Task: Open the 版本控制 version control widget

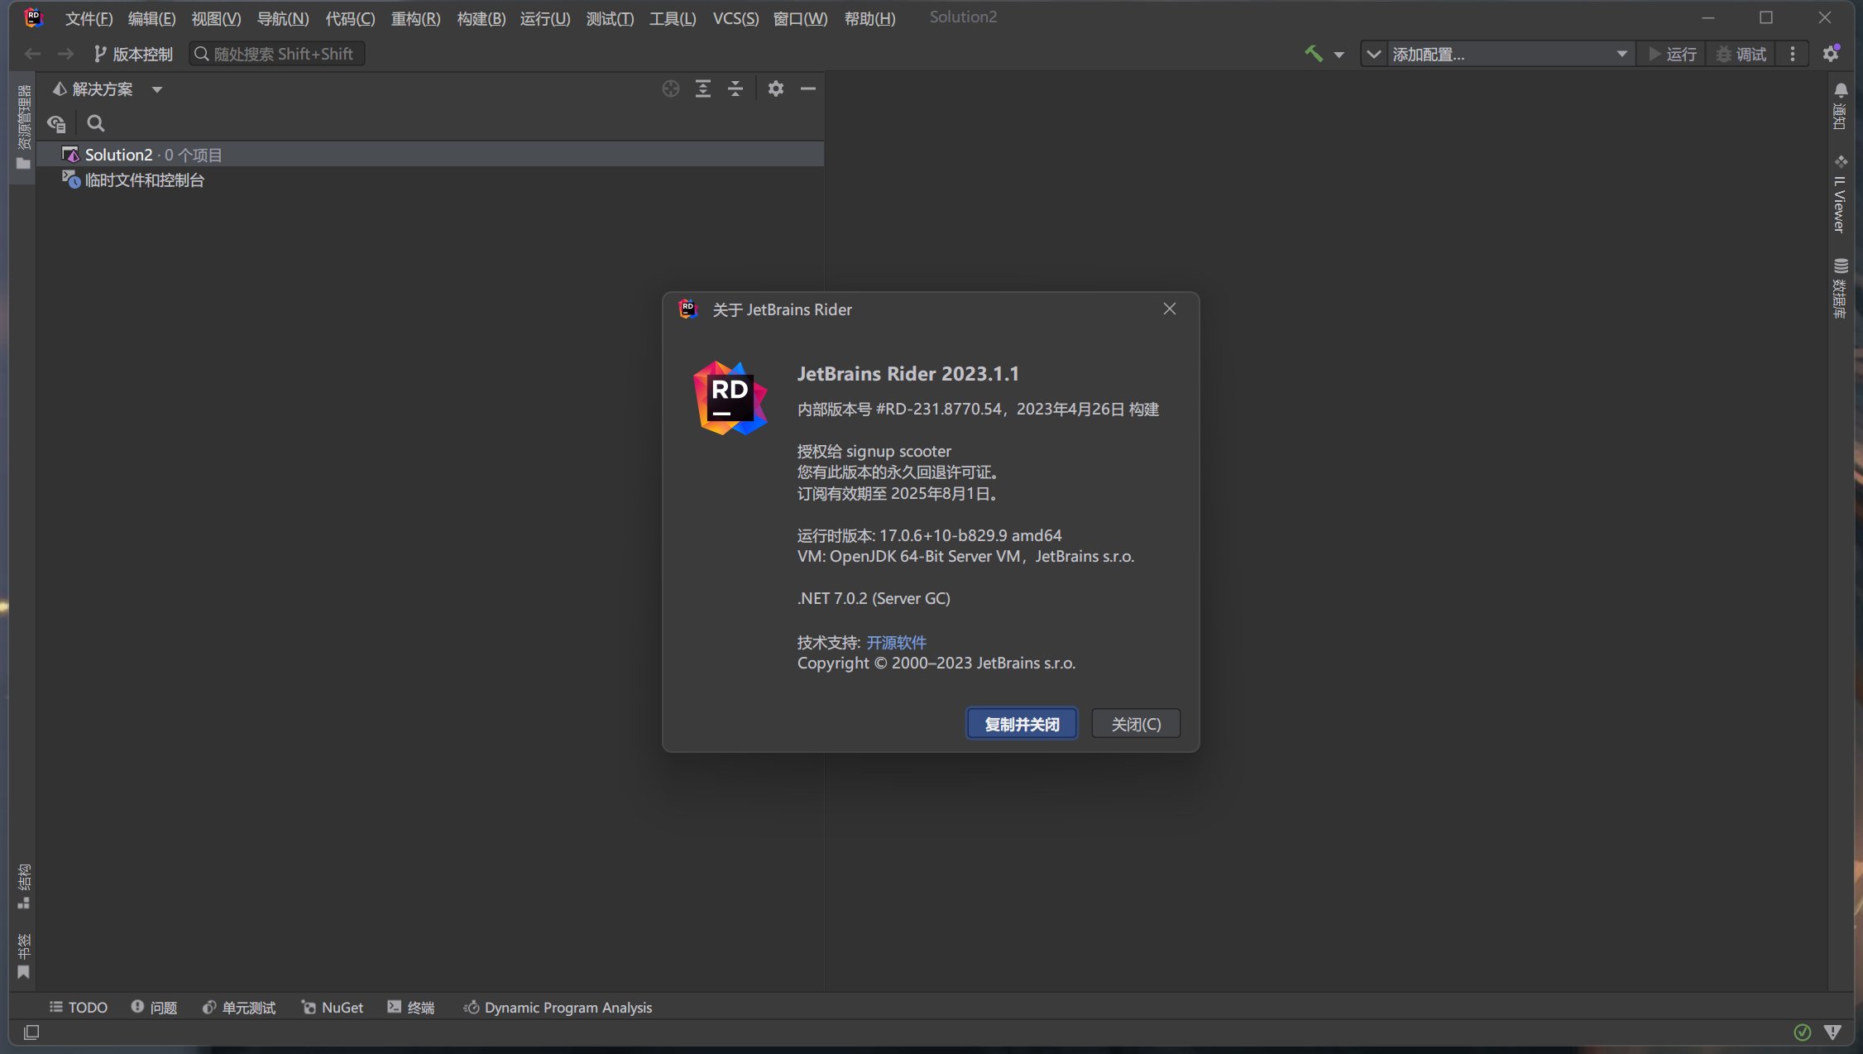Action: (x=133, y=54)
